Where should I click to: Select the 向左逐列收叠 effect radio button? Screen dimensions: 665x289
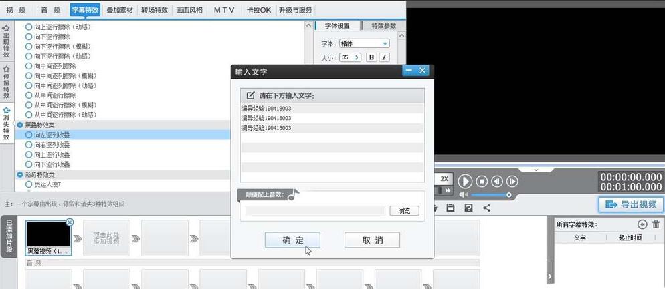click(x=29, y=135)
